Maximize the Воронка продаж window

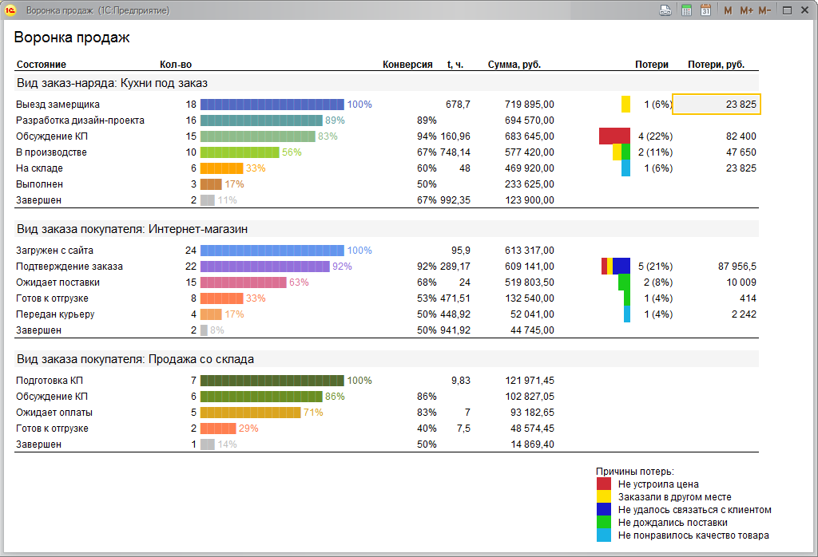coord(787,10)
